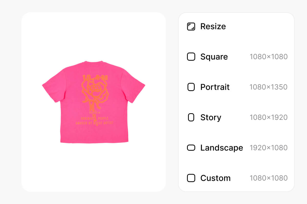Select the square aspect ratio icon

pyautogui.click(x=191, y=57)
